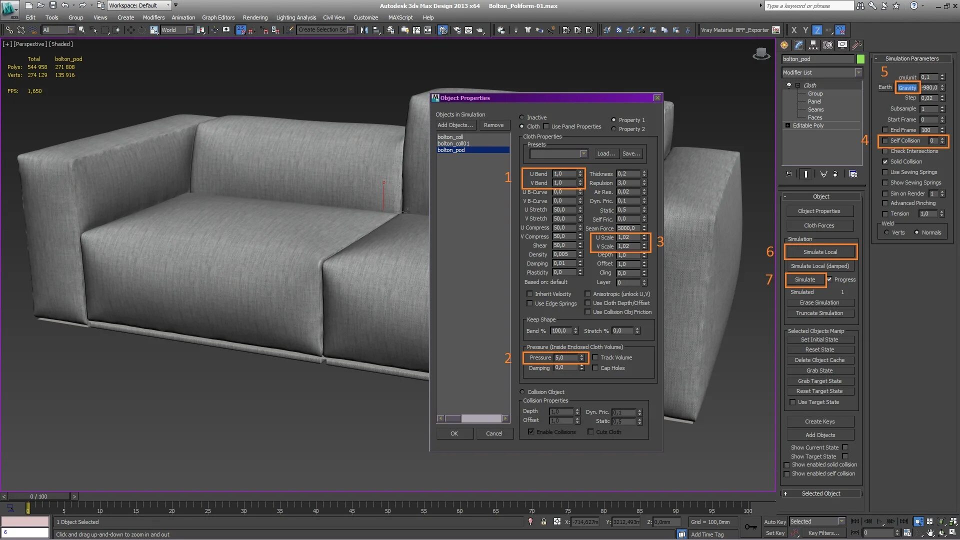Click the Rotate transform tool
The image size is (960, 540).
[x=142, y=30]
